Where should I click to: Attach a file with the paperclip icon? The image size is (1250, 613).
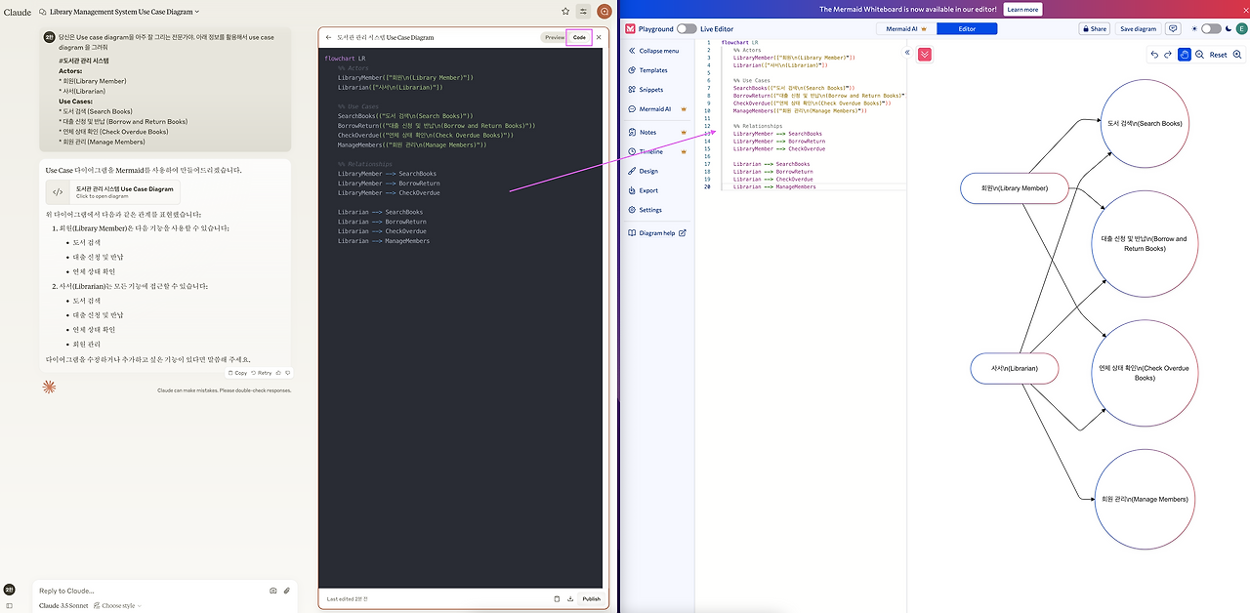click(x=286, y=591)
